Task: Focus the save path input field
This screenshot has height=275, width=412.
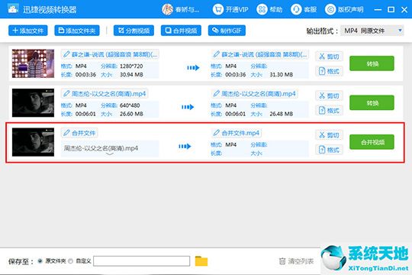Action: tap(142, 261)
